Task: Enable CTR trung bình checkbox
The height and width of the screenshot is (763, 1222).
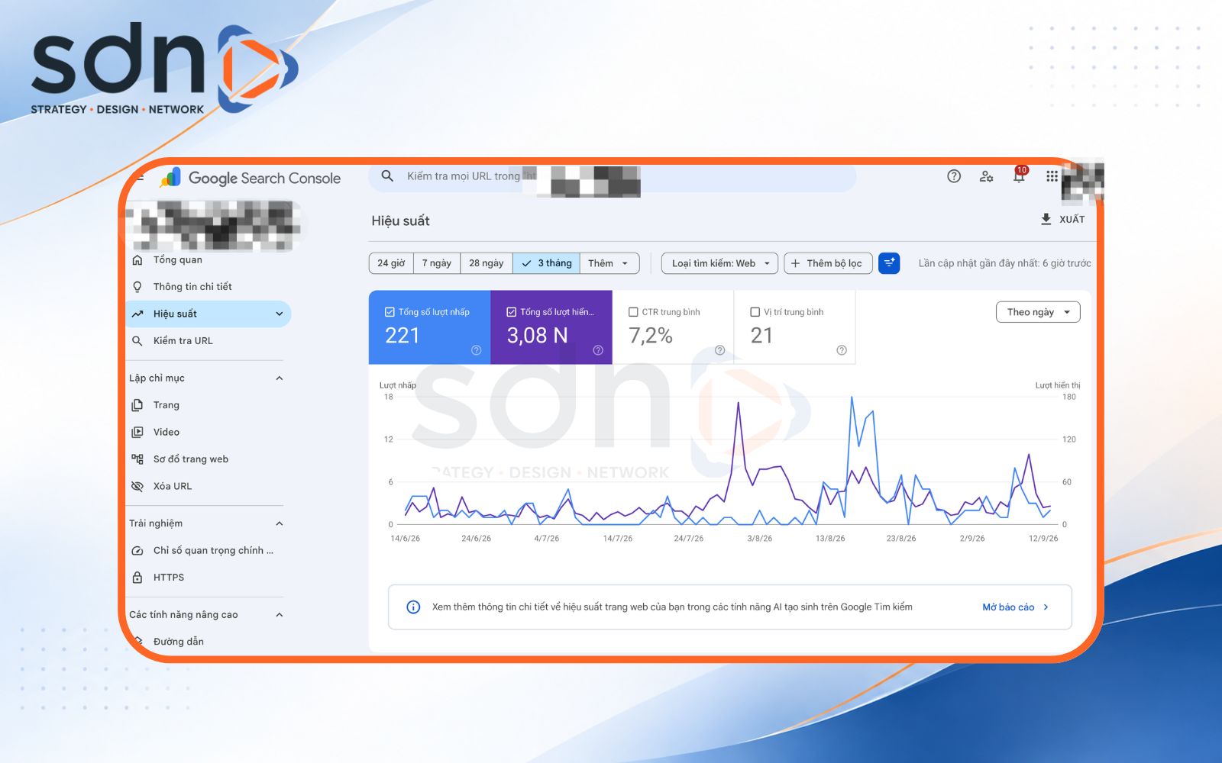Action: coord(633,312)
